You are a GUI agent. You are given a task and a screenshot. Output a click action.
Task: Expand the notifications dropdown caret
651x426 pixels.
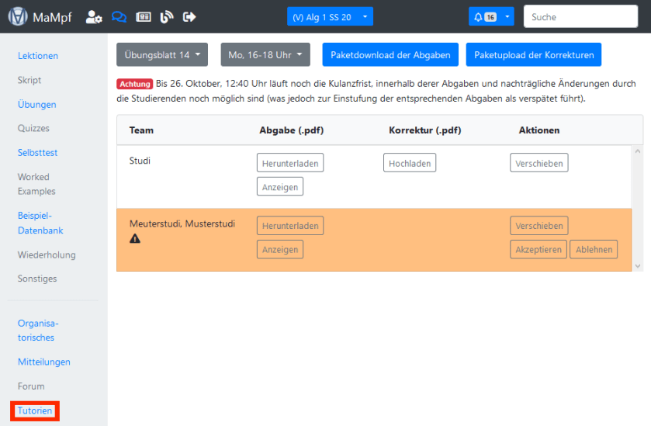coord(507,17)
